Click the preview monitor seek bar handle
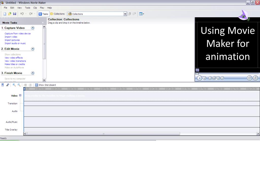The width and height of the screenshot is (260, 195). (x=197, y=74)
